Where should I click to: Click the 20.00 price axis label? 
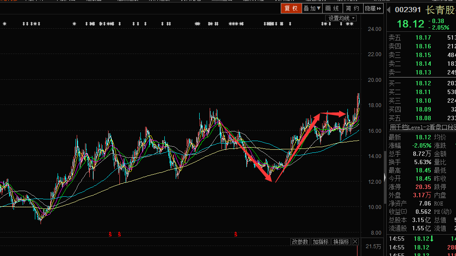374,80
